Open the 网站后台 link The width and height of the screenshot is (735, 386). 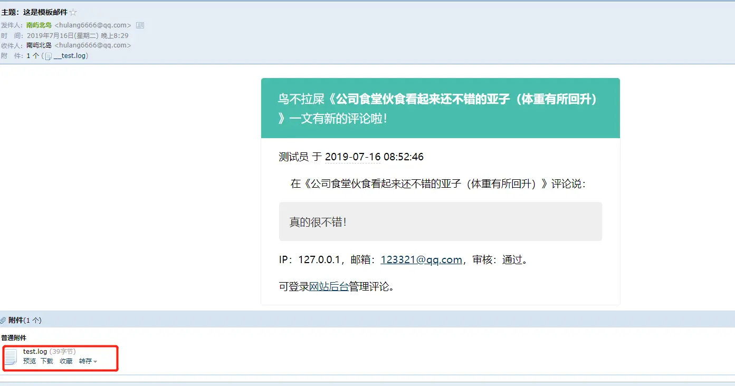pyautogui.click(x=329, y=287)
